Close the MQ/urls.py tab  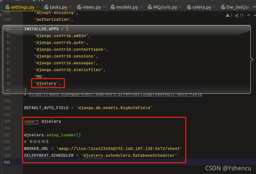(x=180, y=7)
